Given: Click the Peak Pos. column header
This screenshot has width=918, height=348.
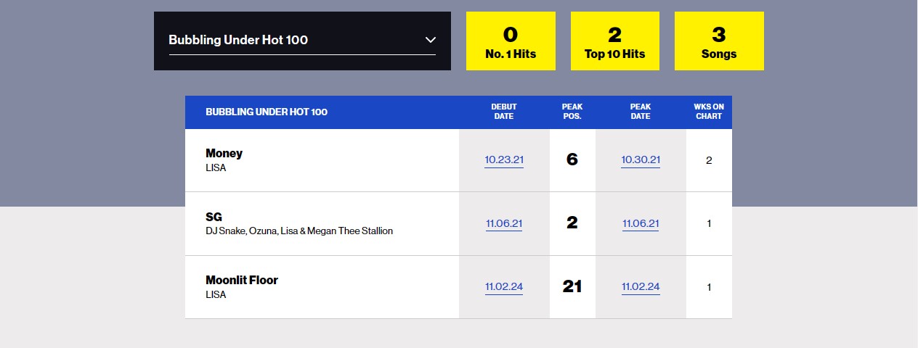Looking at the screenshot, I should pyautogui.click(x=572, y=112).
